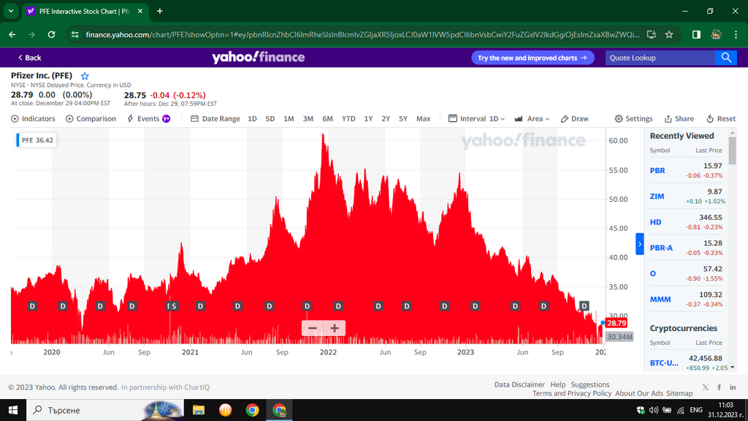Select Max time range
This screenshot has width=748, height=421.
click(423, 118)
